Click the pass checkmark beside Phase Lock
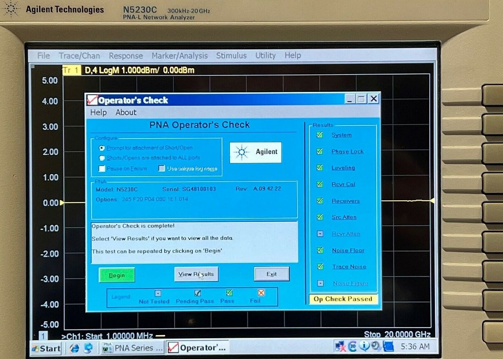This screenshot has width=503, height=359. [x=319, y=152]
